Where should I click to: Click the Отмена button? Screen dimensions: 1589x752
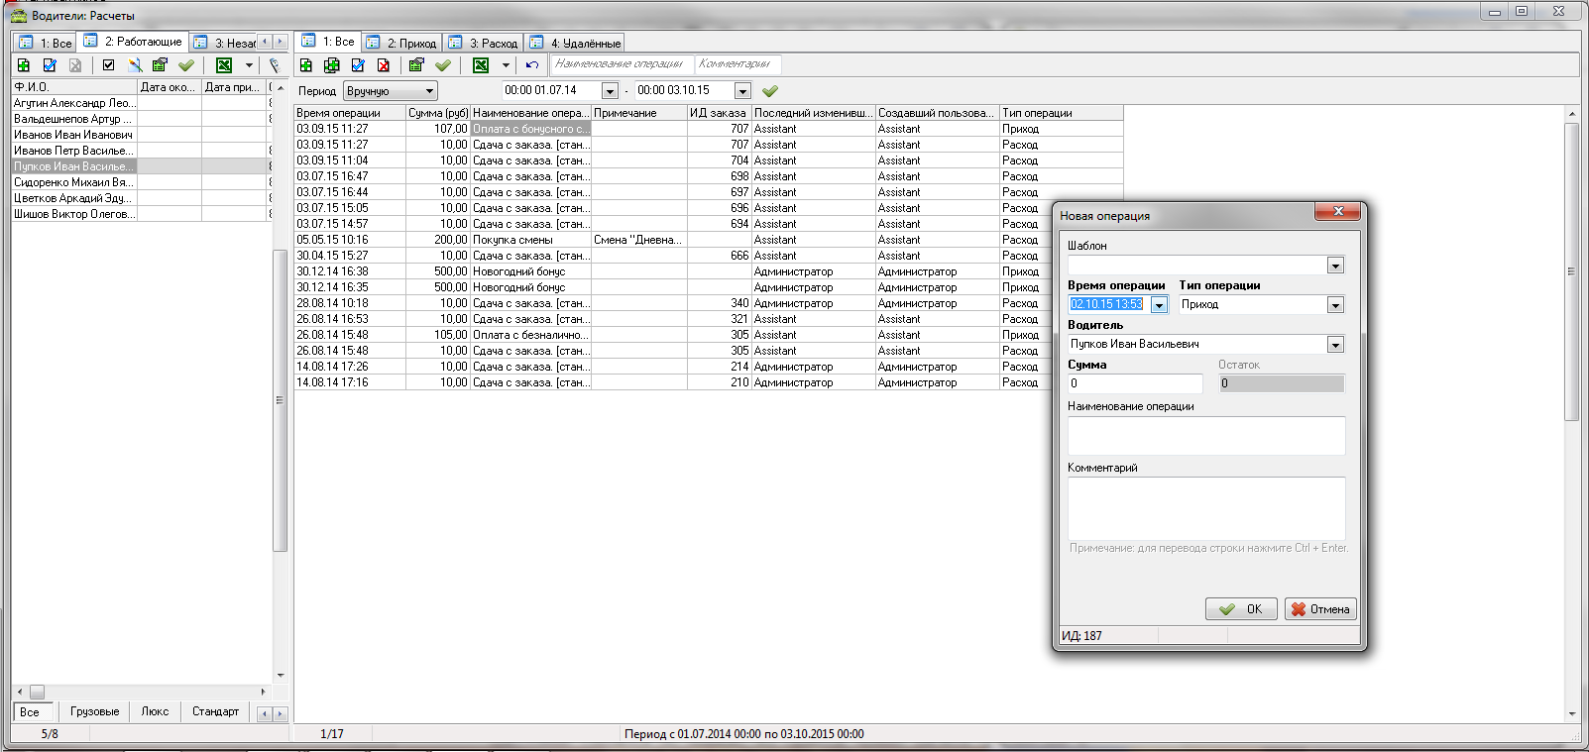[x=1320, y=609]
